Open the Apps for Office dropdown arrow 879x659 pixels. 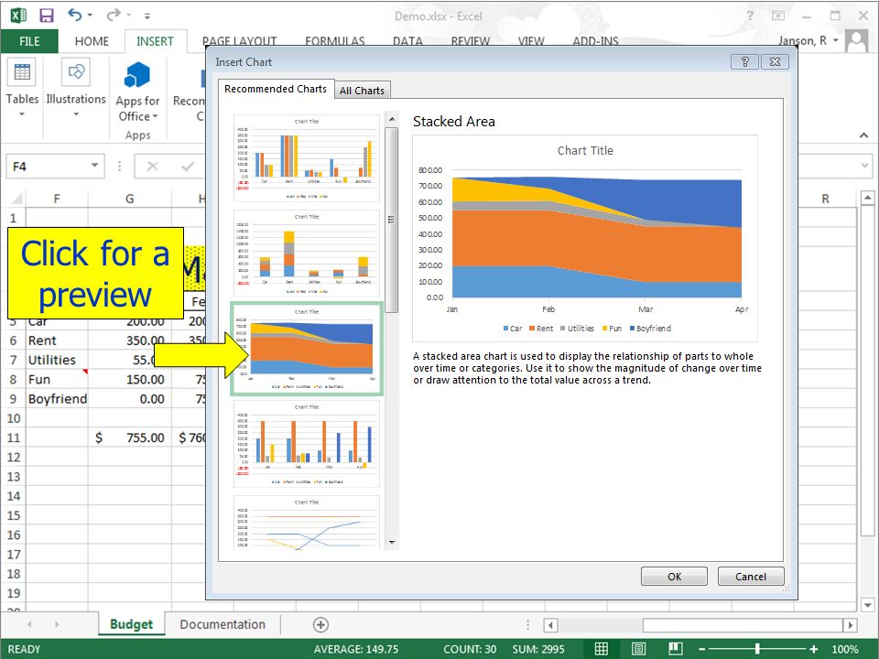tap(156, 116)
